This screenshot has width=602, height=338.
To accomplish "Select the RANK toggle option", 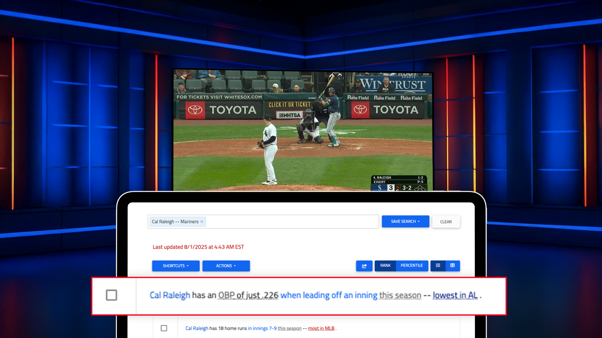I will 385,265.
